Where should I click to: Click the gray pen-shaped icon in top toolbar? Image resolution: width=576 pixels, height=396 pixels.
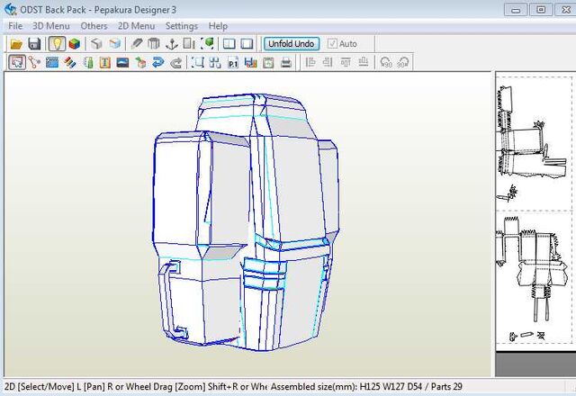tap(136, 44)
